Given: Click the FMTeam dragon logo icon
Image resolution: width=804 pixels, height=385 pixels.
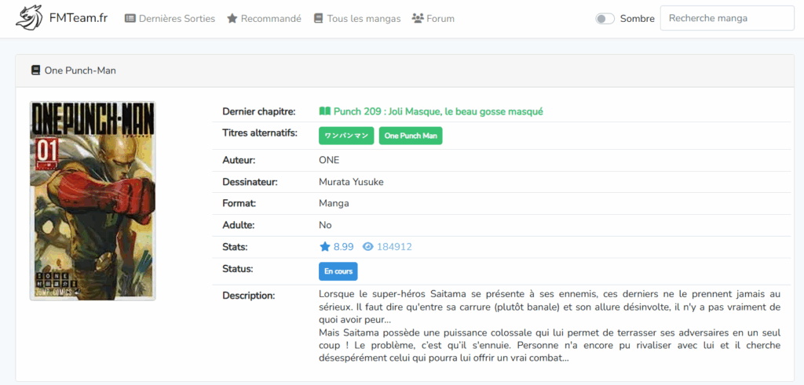Looking at the screenshot, I should pyautogui.click(x=29, y=18).
